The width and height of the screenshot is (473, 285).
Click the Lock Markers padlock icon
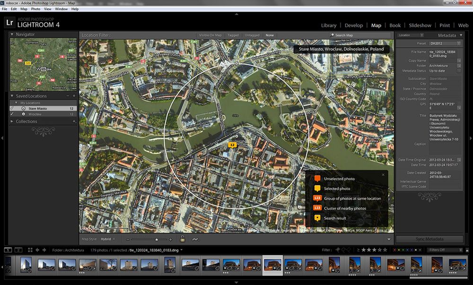coord(183,239)
